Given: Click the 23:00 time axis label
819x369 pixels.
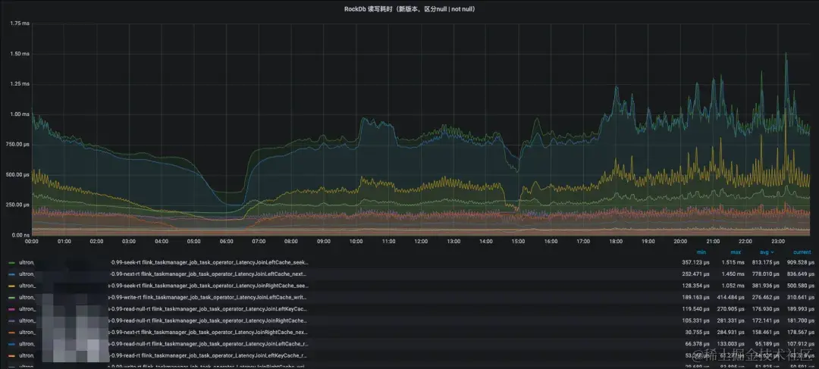Looking at the screenshot, I should click(x=778, y=242).
